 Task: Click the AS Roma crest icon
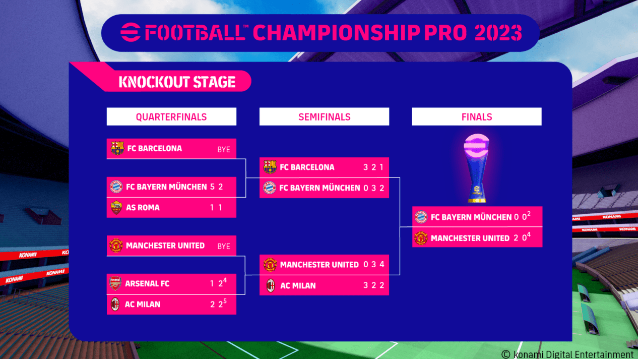point(116,207)
